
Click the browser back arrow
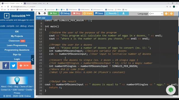(2, 7)
